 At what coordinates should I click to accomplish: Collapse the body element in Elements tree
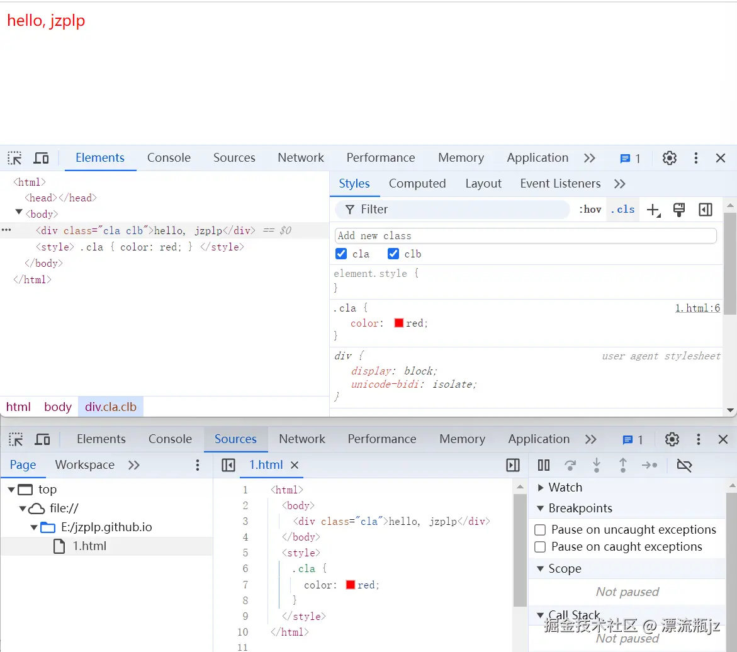(18, 213)
